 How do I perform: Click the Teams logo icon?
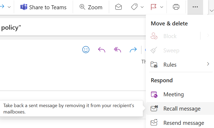(x=24, y=7)
